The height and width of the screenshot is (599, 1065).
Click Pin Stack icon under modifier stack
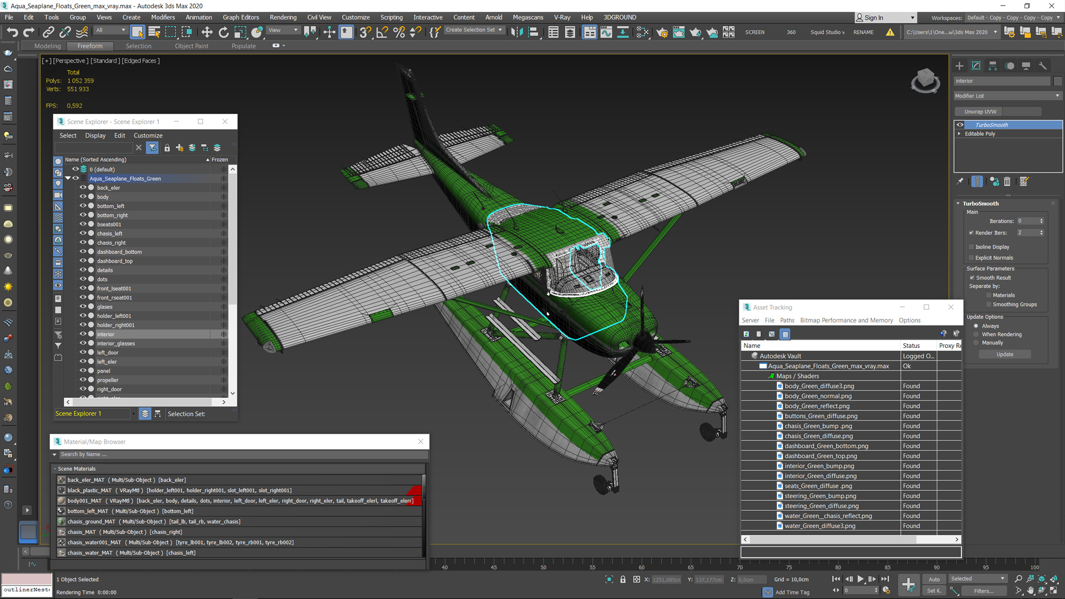pos(960,181)
